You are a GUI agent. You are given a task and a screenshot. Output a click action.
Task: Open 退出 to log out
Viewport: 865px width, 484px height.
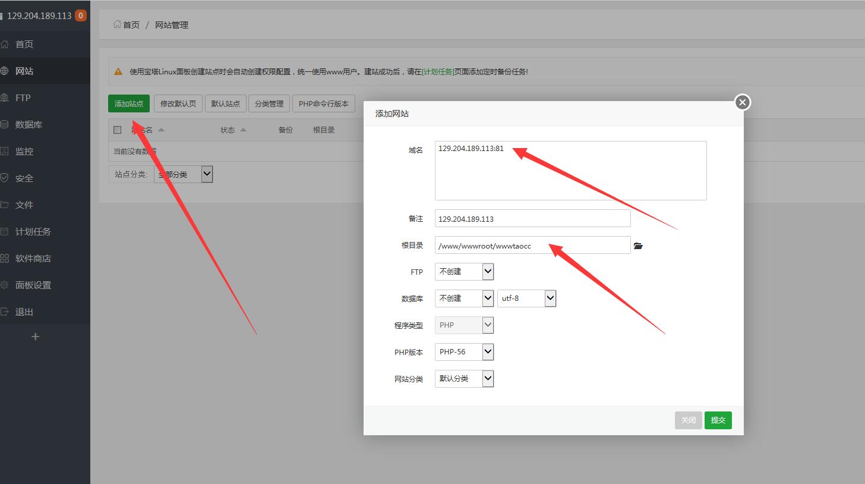point(24,312)
